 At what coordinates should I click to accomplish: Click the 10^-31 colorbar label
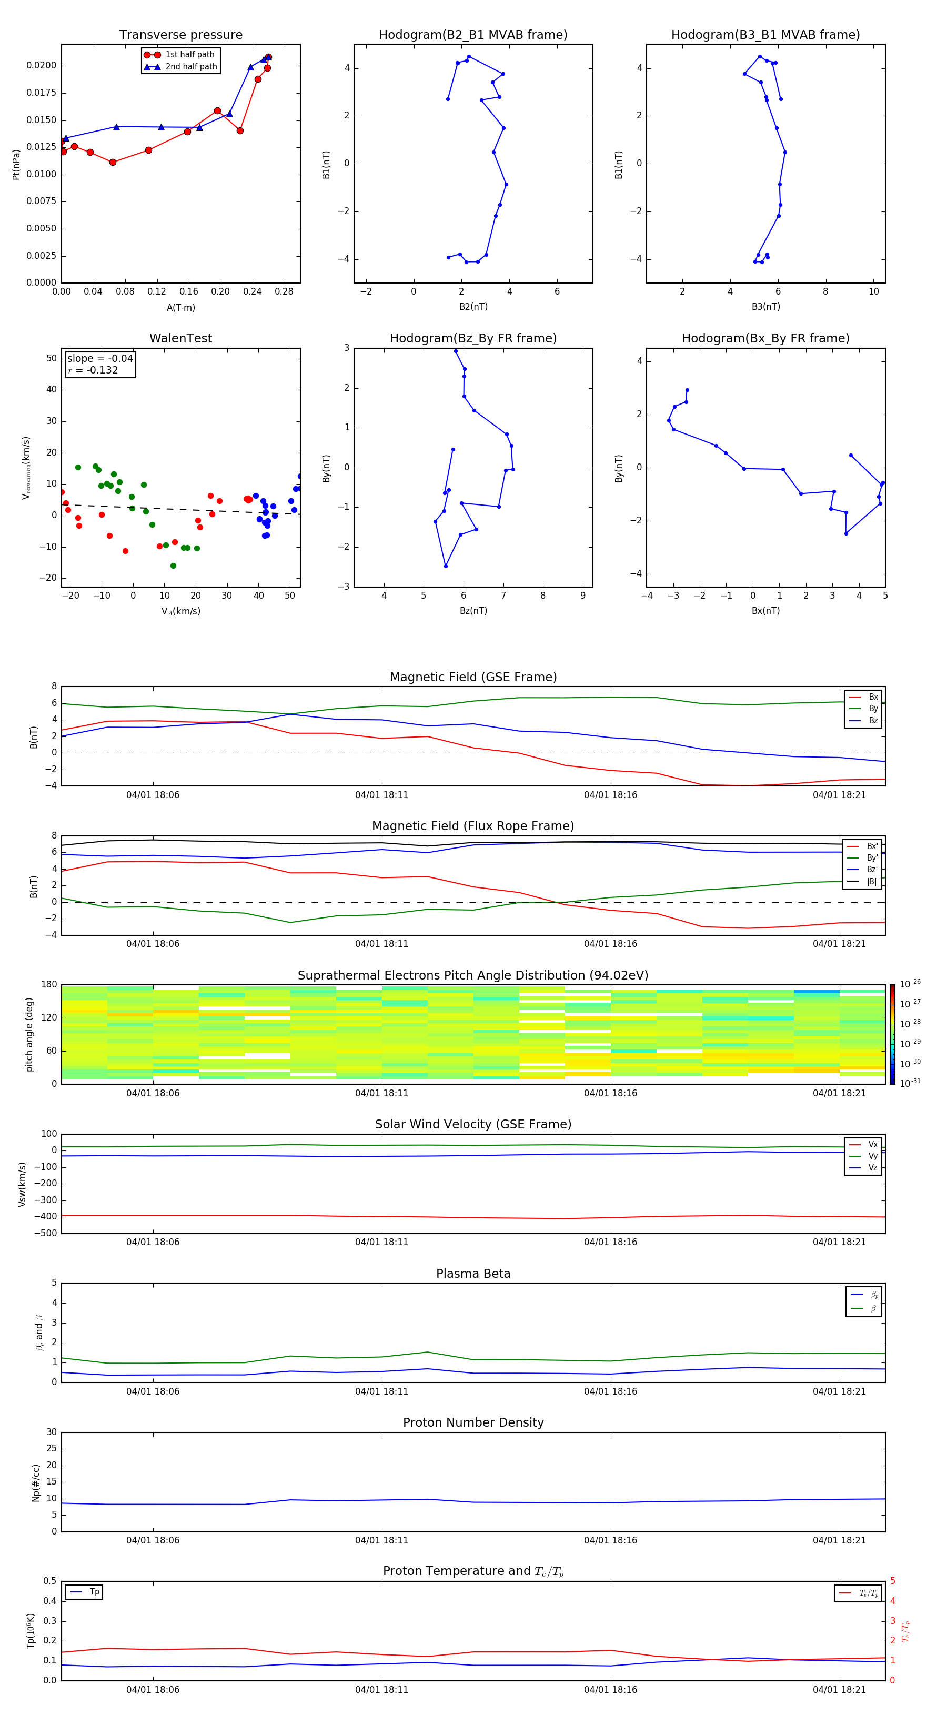point(910,1083)
